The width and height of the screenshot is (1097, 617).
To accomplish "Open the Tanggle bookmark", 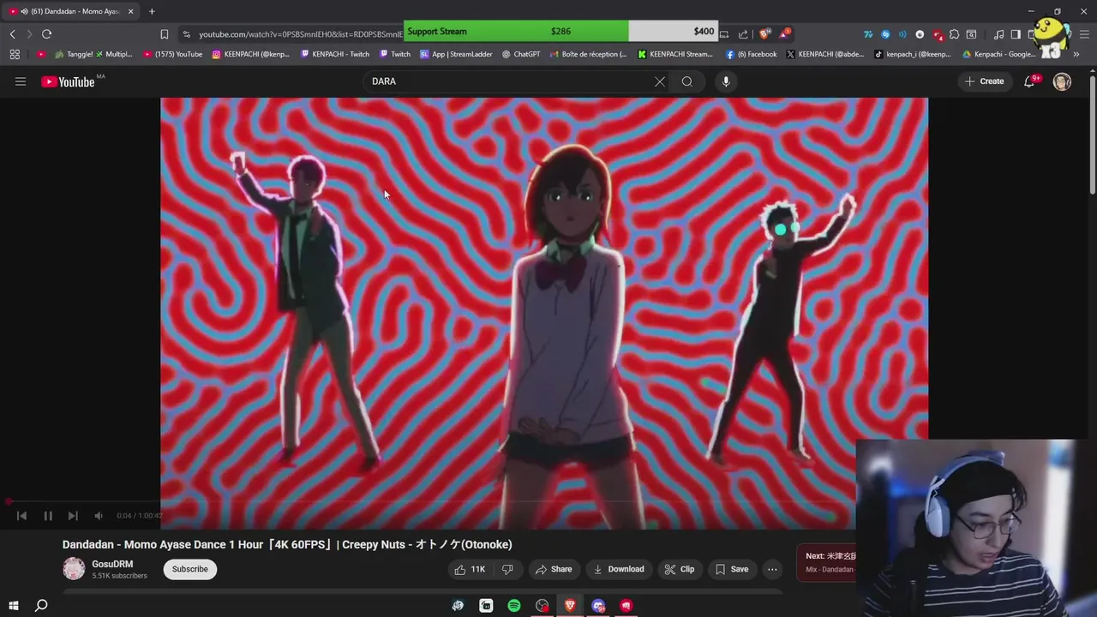I will point(93,54).
